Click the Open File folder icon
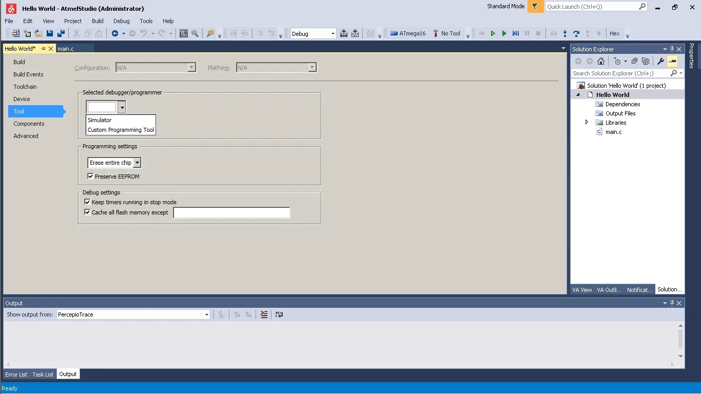The image size is (701, 394). 38,33
